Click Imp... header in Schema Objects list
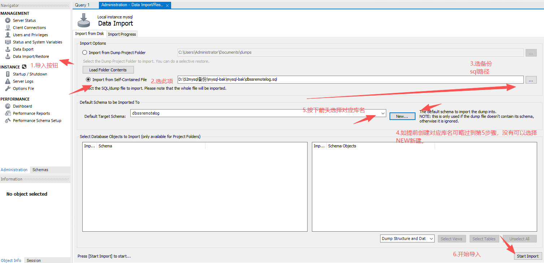This screenshot has width=544, height=263. 319,146
